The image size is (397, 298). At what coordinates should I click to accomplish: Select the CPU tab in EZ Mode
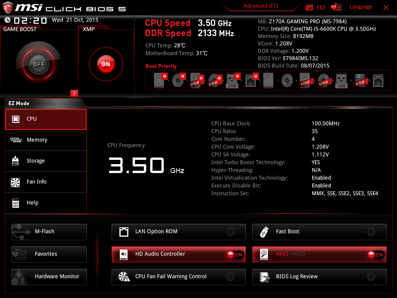46,120
